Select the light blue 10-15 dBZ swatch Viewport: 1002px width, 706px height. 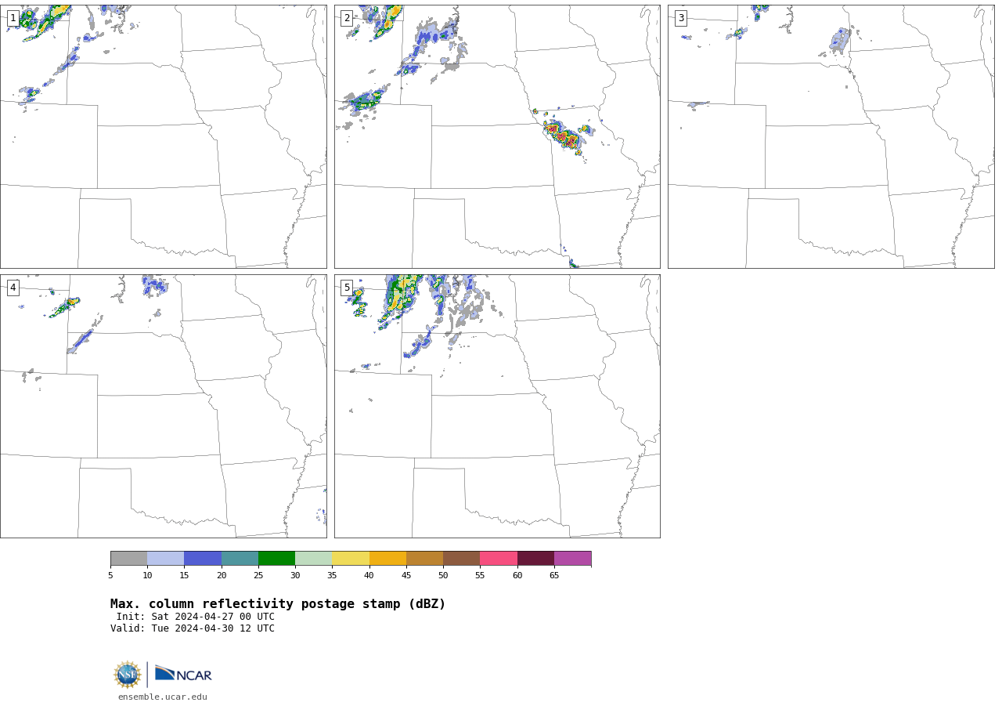tap(165, 559)
